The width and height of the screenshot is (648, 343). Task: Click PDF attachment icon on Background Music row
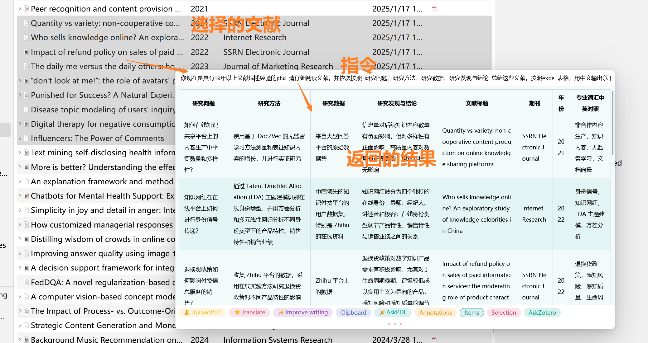point(434,340)
